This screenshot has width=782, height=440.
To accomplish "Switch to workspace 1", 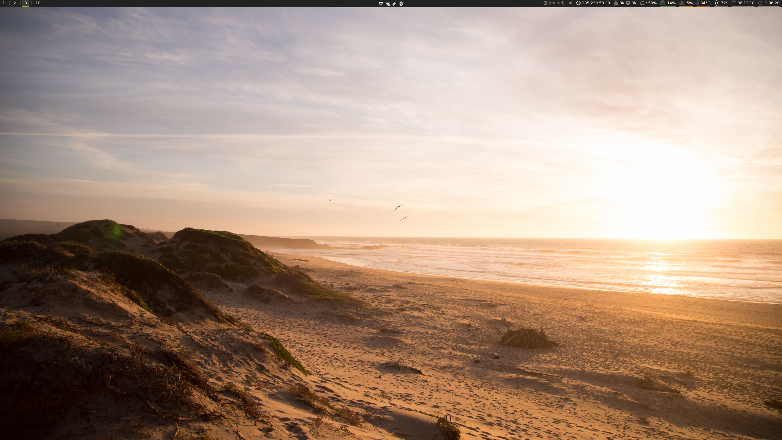I will pos(4,3).
